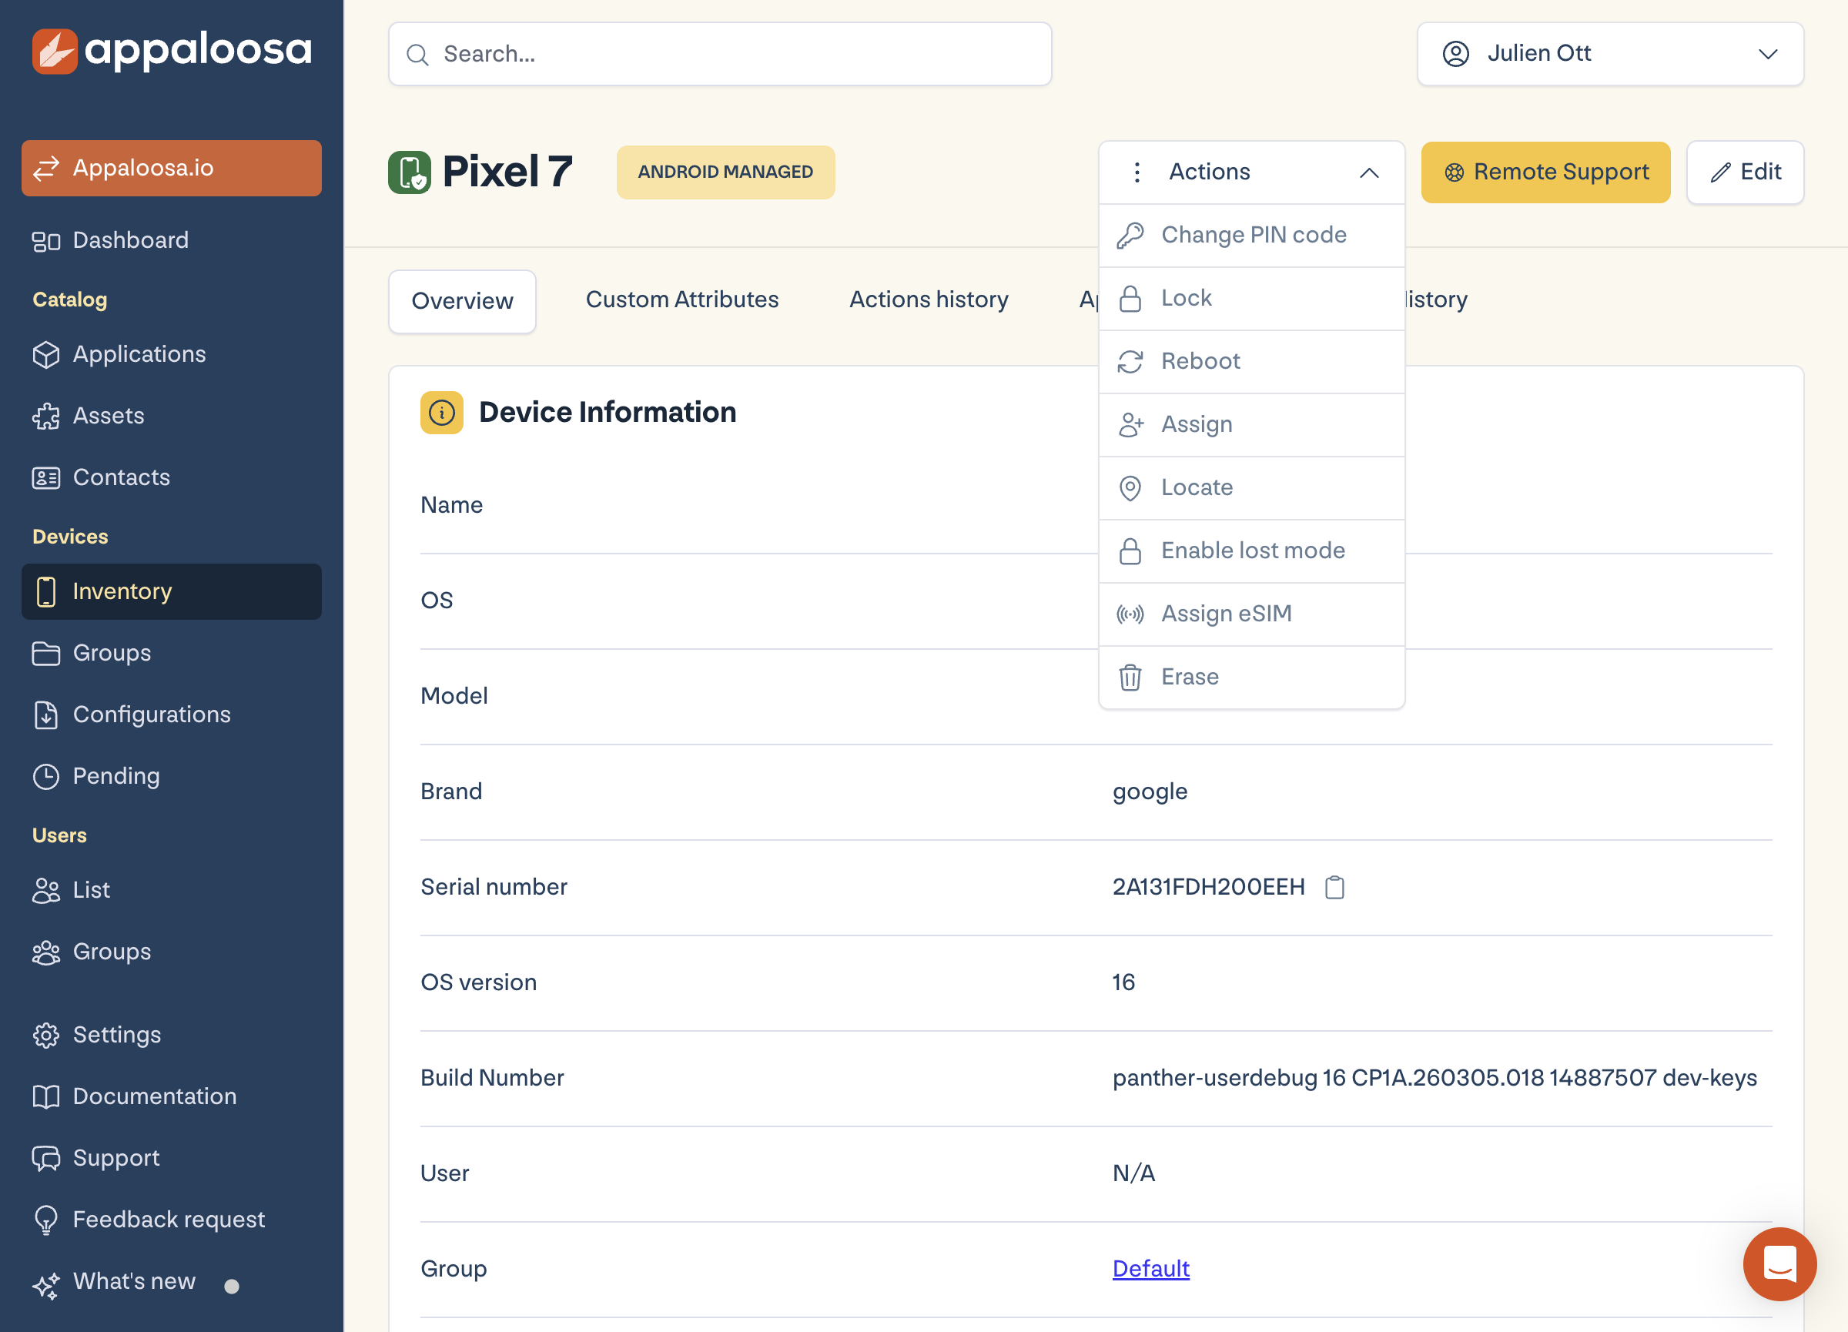Image resolution: width=1848 pixels, height=1332 pixels.
Task: Click the brand value google
Action: (x=1150, y=792)
